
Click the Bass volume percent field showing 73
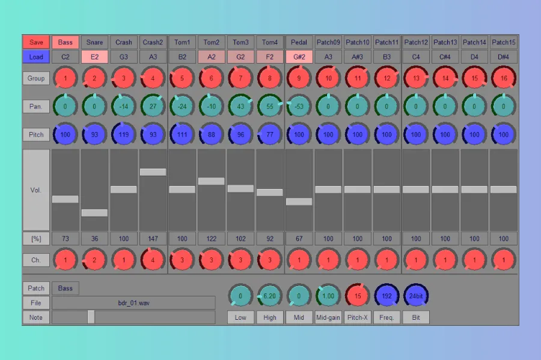tap(66, 239)
